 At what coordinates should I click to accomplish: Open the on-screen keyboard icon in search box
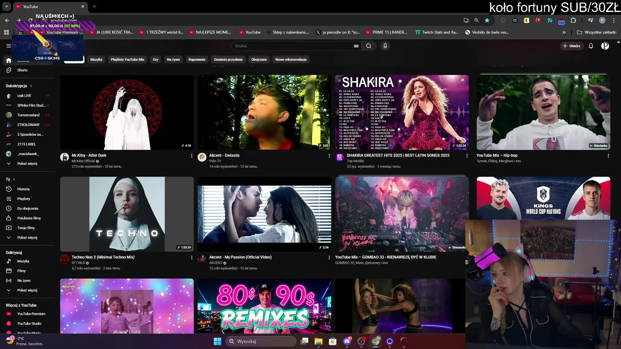[356, 46]
